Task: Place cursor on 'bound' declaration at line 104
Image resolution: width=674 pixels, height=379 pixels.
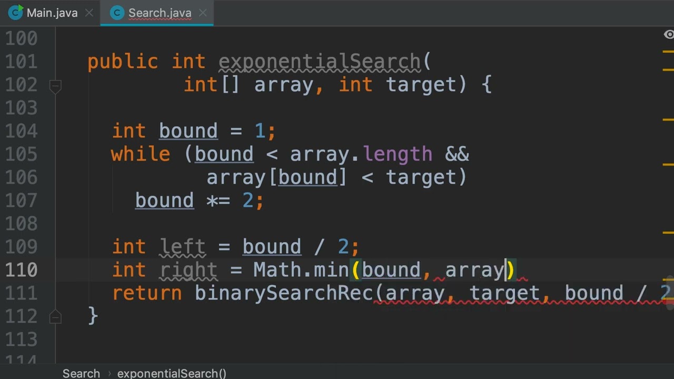Action: [188, 132]
